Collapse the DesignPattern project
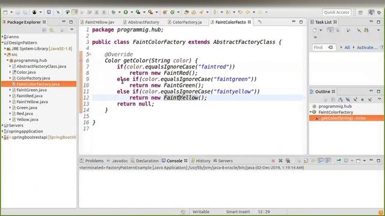 [2, 43]
